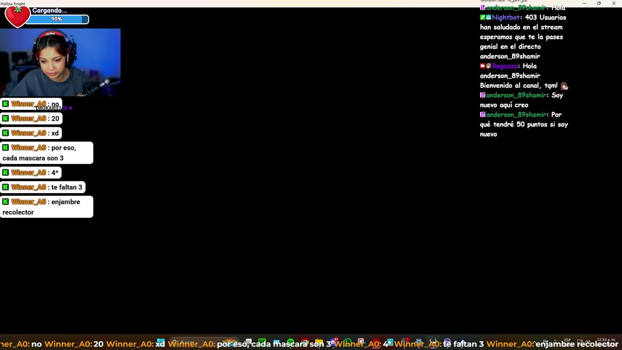Close the Hollow Knight window
Screen dimensions: 622x350
tap(614, 3)
